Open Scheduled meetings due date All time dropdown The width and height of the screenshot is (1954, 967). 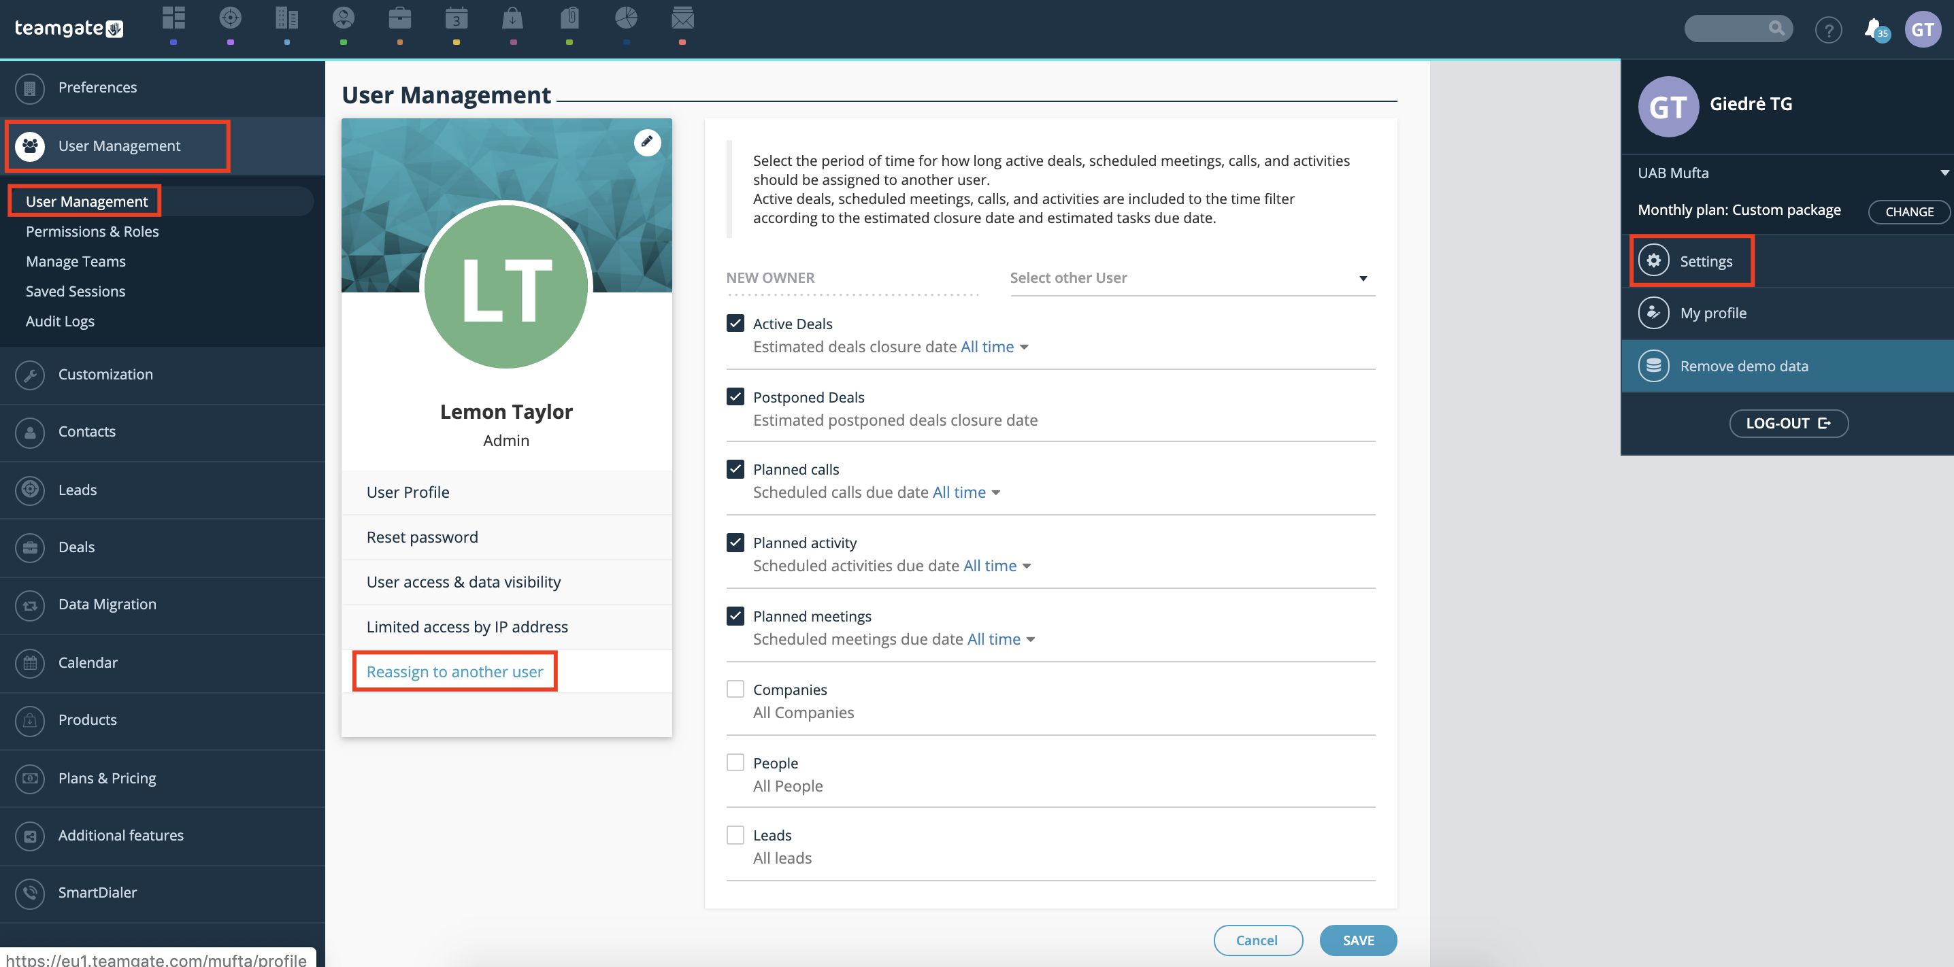(x=1001, y=639)
